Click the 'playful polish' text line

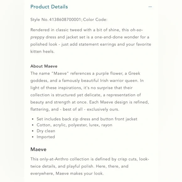(79, 166)
